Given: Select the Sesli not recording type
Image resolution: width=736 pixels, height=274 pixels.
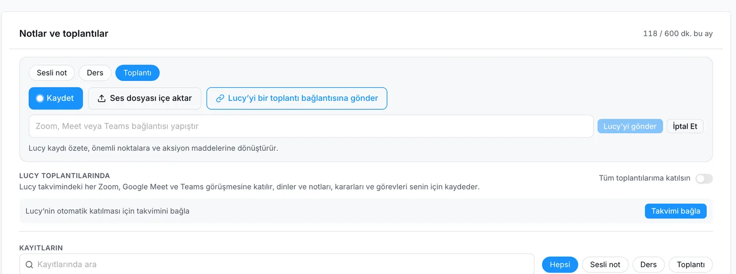Looking at the screenshot, I should click(x=52, y=73).
